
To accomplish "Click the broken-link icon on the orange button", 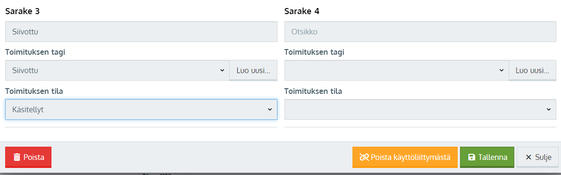I will click(x=364, y=157).
